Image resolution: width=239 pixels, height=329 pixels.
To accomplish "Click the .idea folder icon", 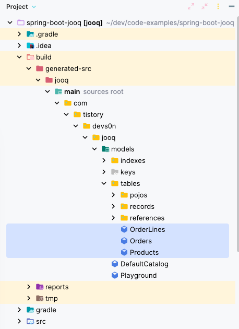I will 30,45.
